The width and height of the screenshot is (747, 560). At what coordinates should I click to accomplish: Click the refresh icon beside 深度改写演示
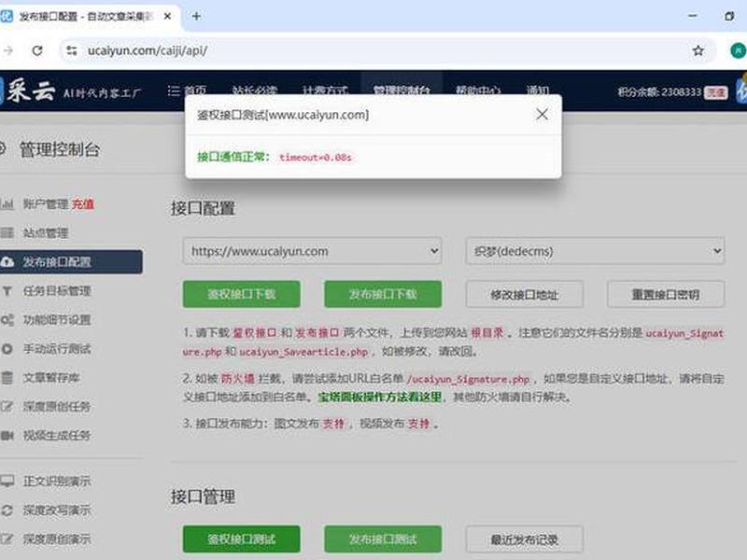coord(7,511)
